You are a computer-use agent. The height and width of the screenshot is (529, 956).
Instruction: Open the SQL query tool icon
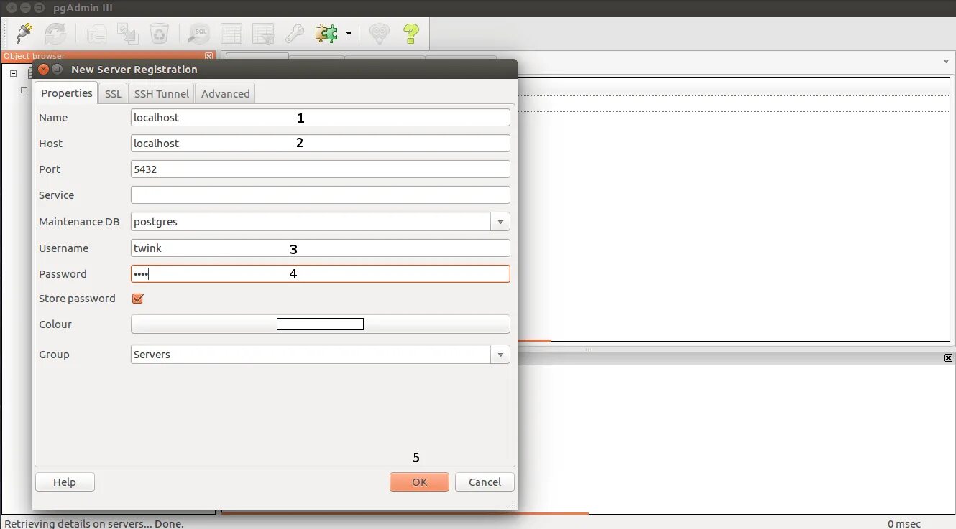[x=199, y=34]
